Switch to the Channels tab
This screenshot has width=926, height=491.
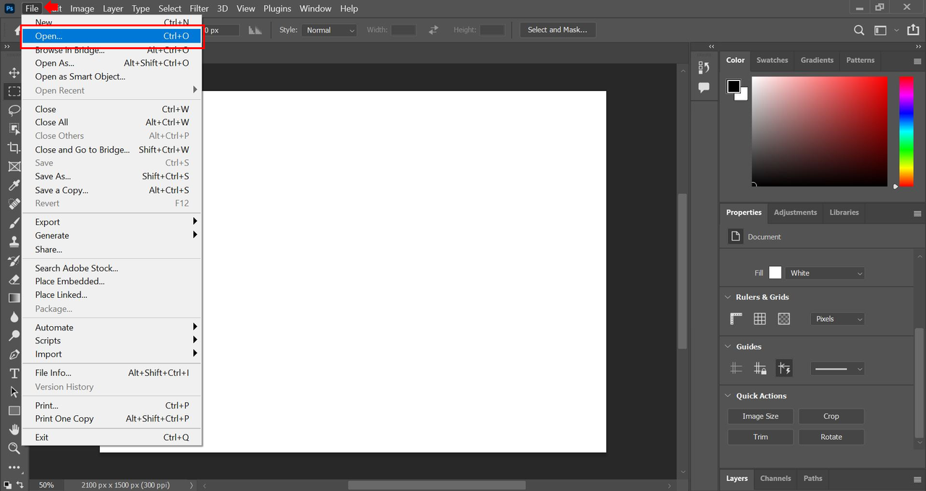776,478
